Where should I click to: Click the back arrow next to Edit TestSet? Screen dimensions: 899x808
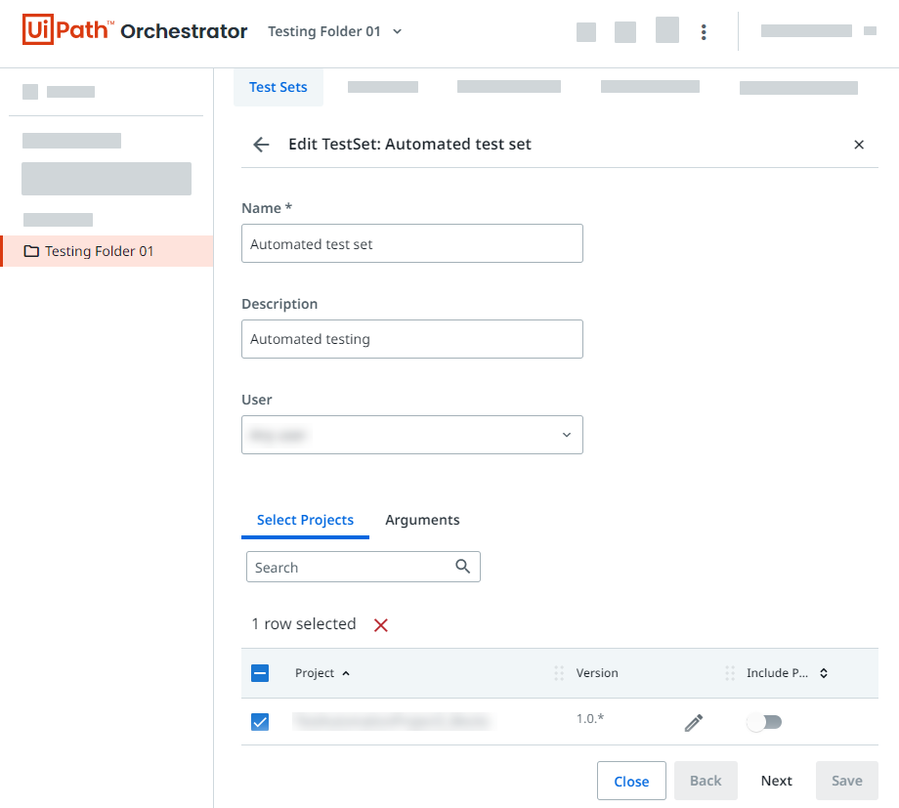pyautogui.click(x=260, y=144)
